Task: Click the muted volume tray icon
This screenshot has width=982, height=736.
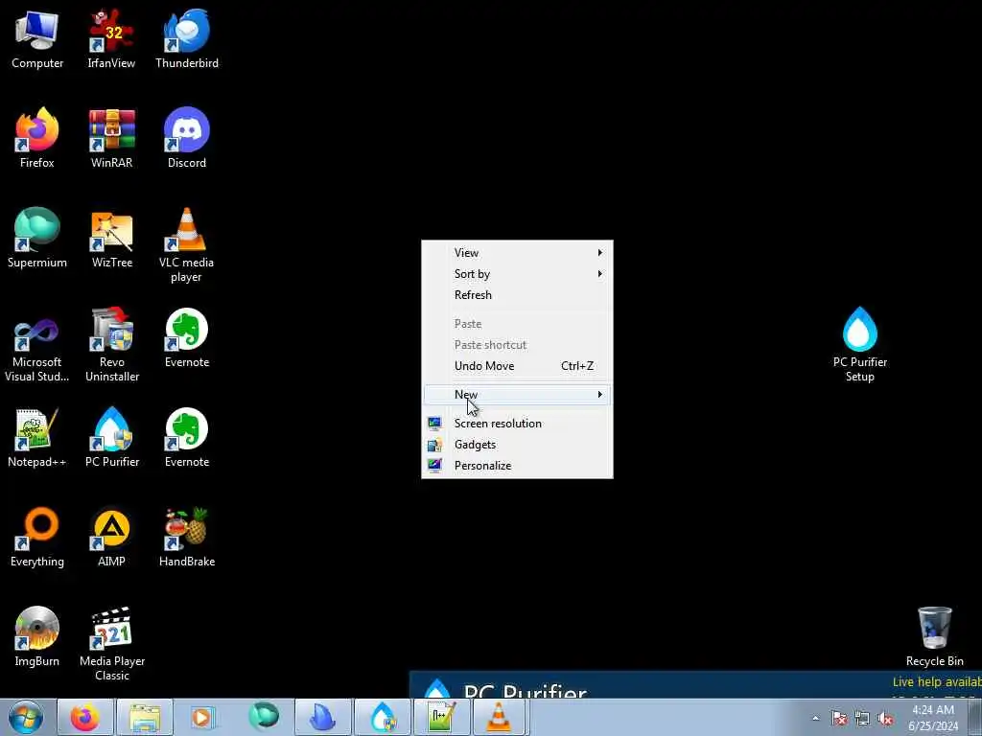Action: 885,719
